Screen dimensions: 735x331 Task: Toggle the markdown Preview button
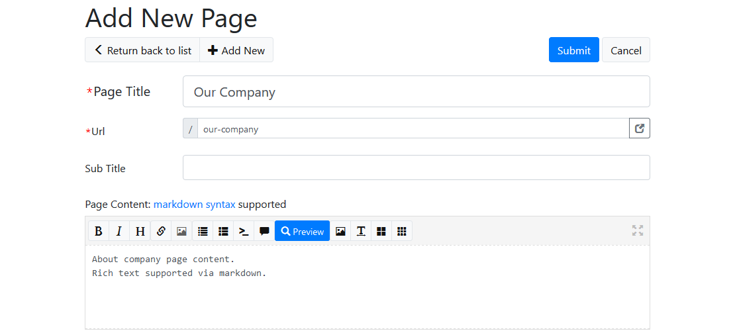point(303,231)
